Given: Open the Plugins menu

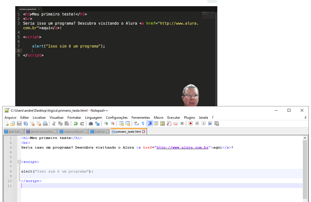Looking at the screenshot, I should (x=189, y=118).
